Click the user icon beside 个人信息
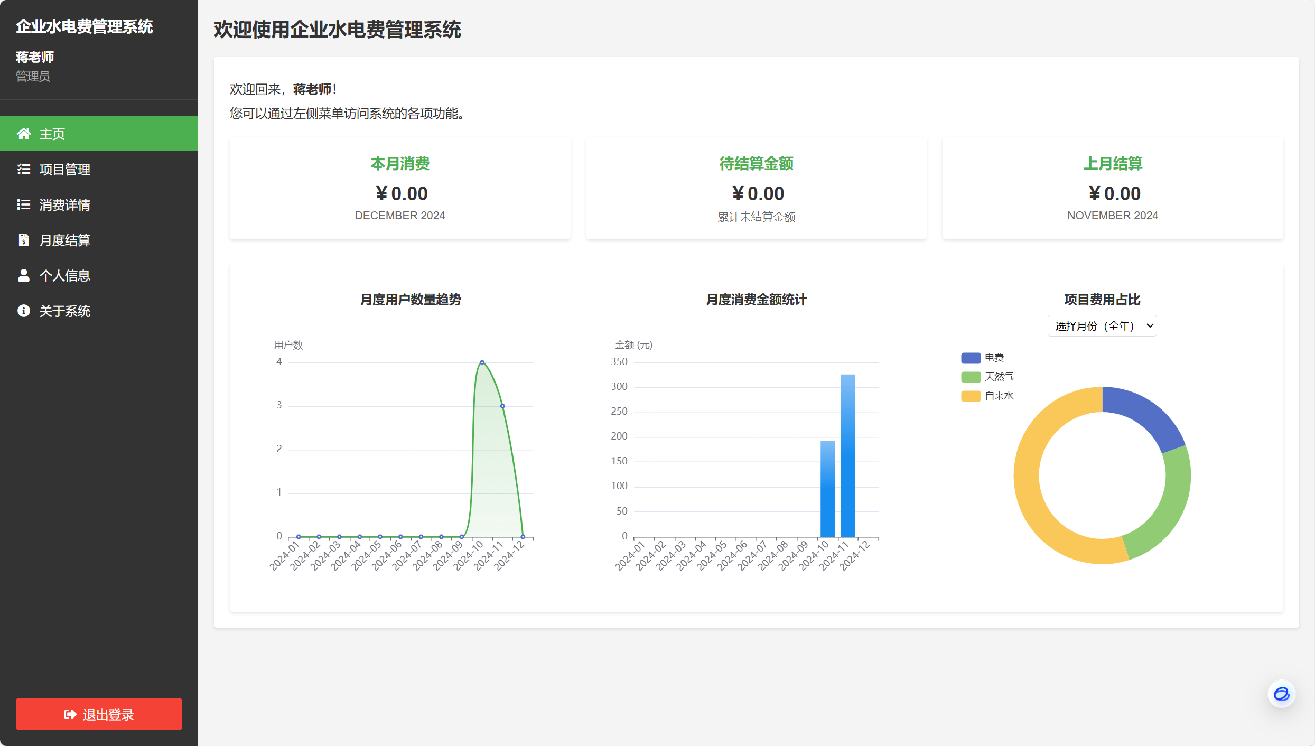Screen dimensions: 1315x746 click(x=24, y=275)
